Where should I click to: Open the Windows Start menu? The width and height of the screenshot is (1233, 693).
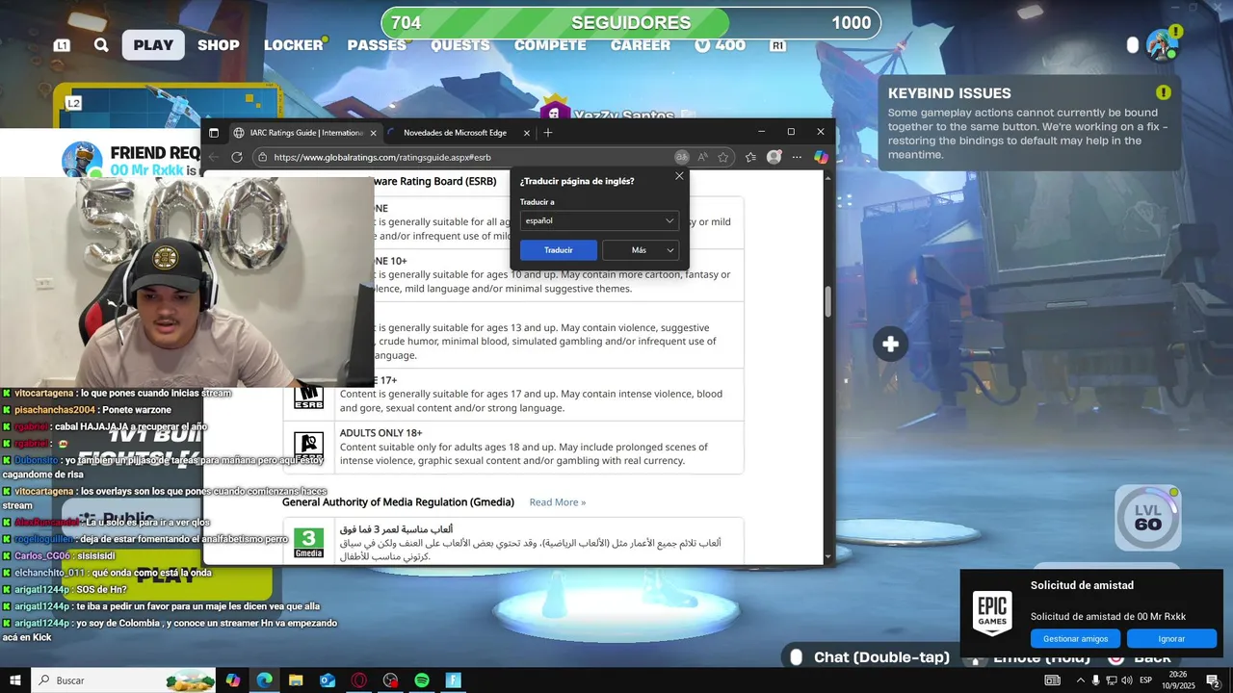[x=15, y=680]
